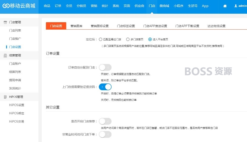Open the 门店 top menu
247x142 pixels.
tap(152, 6)
